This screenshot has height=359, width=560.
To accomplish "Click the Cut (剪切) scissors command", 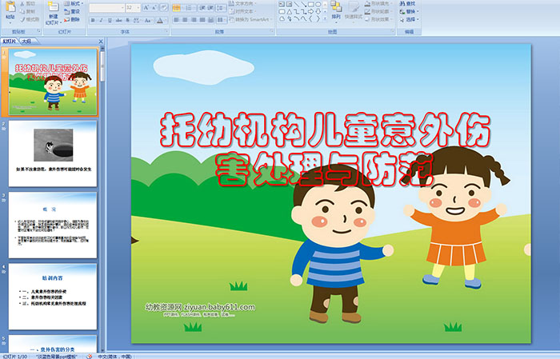I will (27, 3).
